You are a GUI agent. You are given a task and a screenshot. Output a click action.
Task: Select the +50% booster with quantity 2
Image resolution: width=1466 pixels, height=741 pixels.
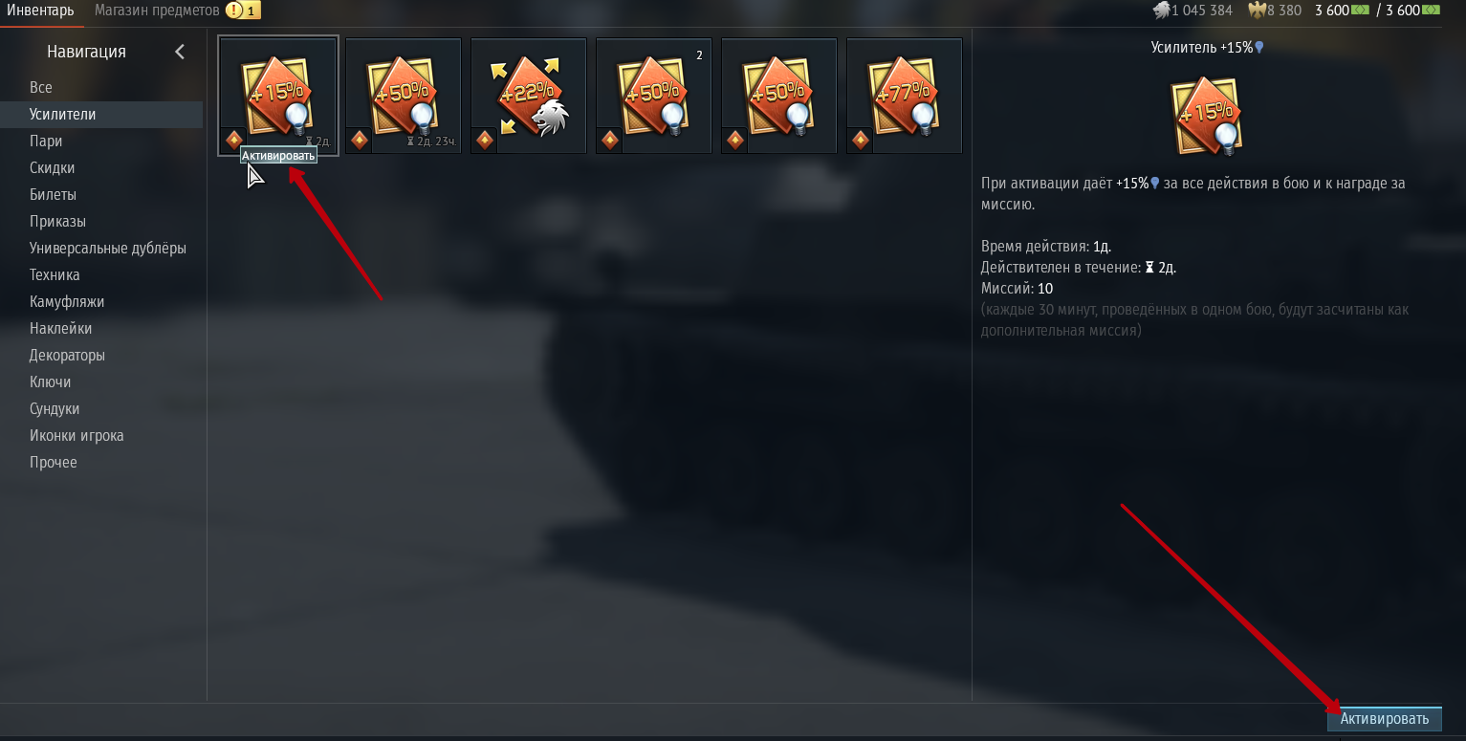click(654, 95)
